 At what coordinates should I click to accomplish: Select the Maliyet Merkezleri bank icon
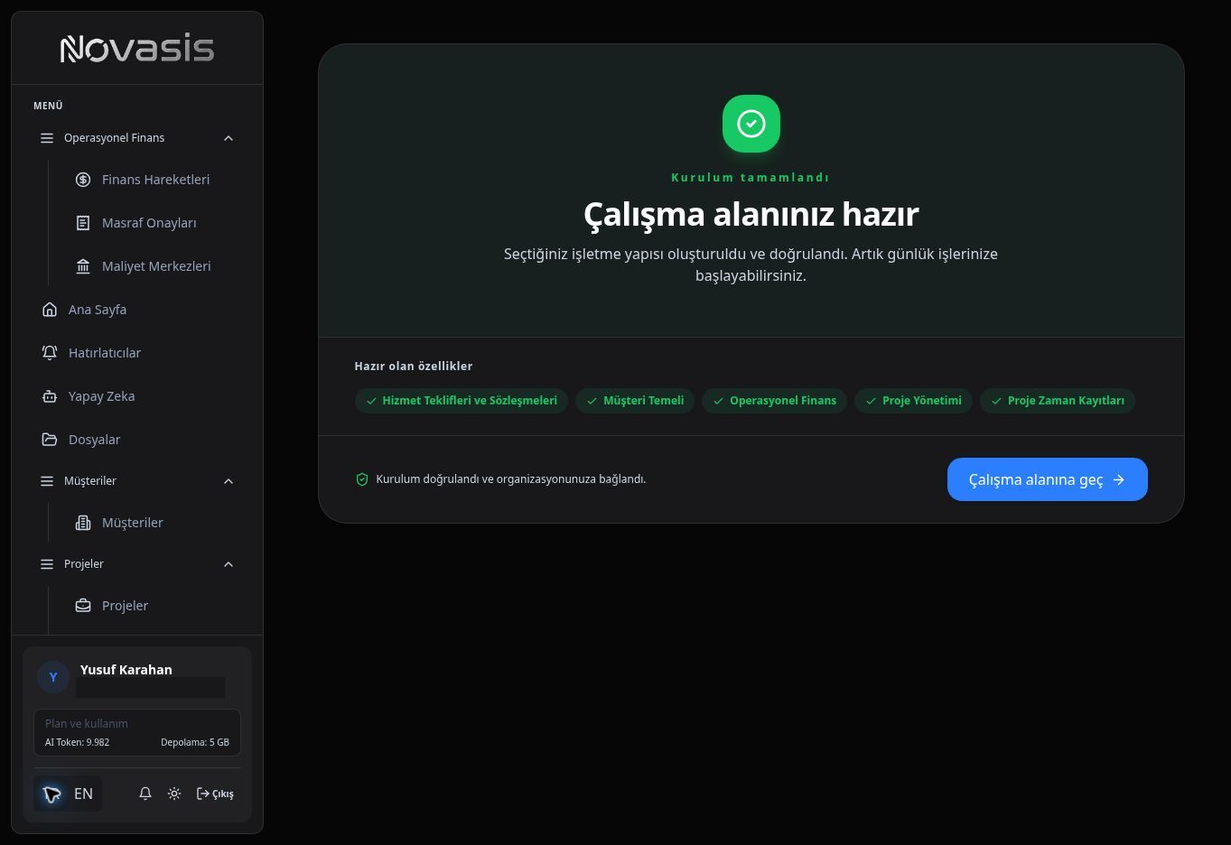click(83, 266)
